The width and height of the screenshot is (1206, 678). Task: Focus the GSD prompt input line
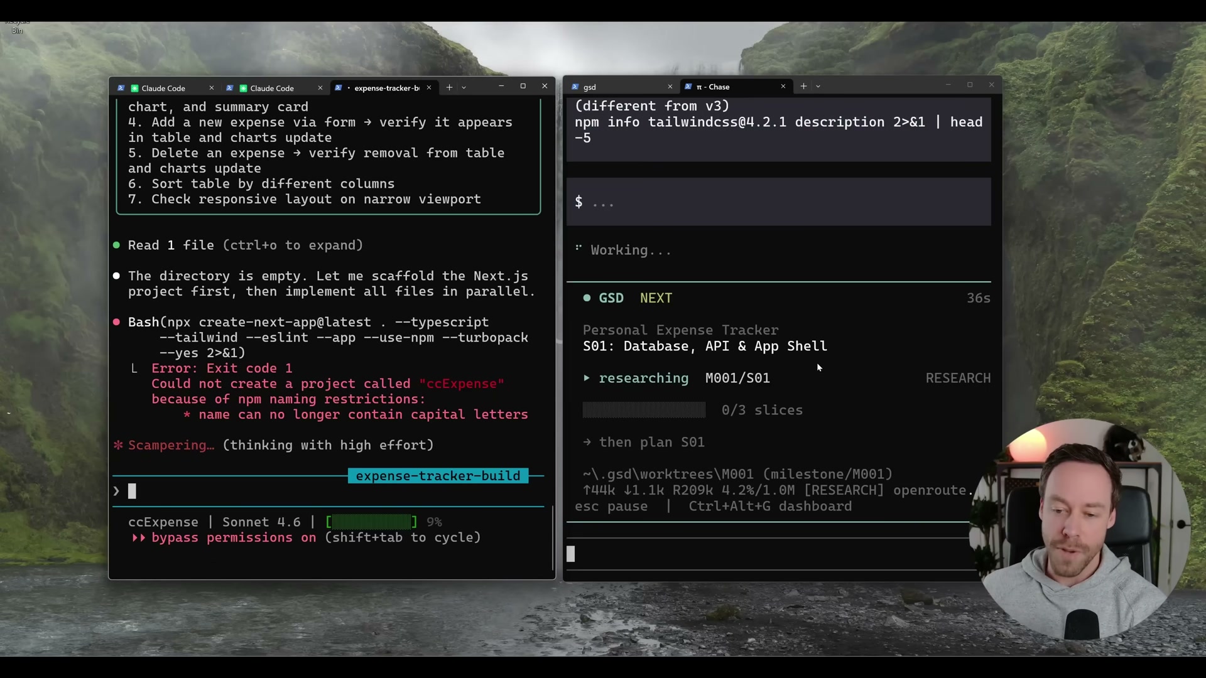tap(773, 554)
